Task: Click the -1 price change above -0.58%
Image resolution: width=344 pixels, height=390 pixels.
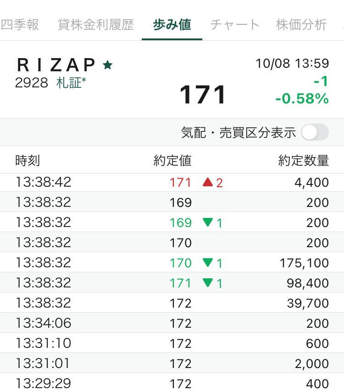Action: click(321, 81)
